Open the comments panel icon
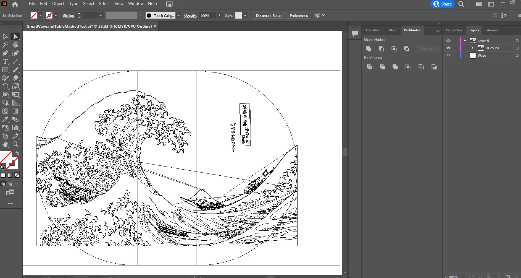Image resolution: width=521 pixels, height=278 pixels. tap(355, 33)
